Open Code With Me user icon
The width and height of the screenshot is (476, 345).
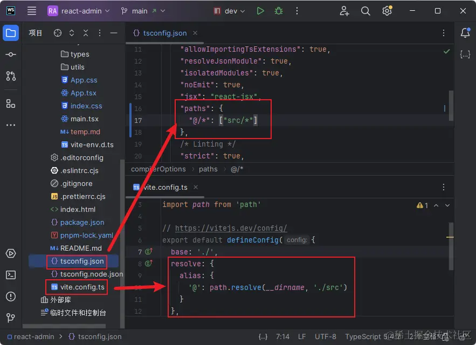click(344, 11)
